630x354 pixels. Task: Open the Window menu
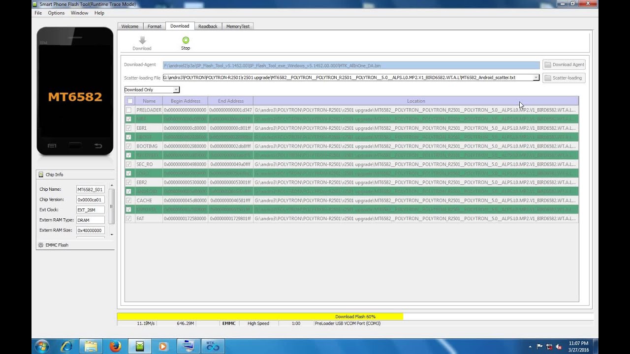(x=79, y=13)
